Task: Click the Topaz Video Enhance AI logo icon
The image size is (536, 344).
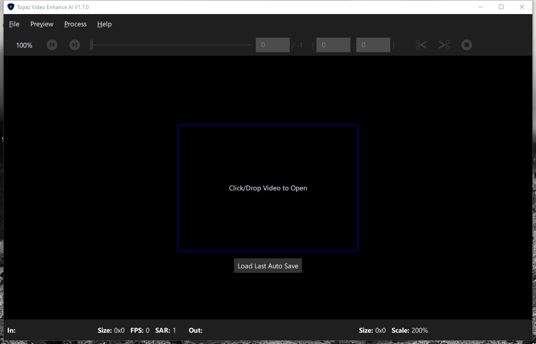Action: [x=11, y=7]
